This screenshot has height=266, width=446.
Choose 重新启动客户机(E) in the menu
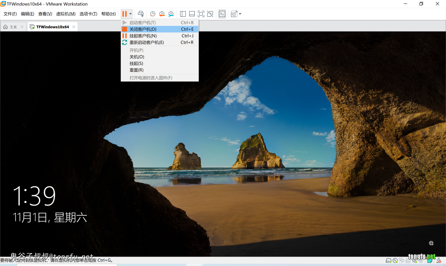pyautogui.click(x=146, y=43)
